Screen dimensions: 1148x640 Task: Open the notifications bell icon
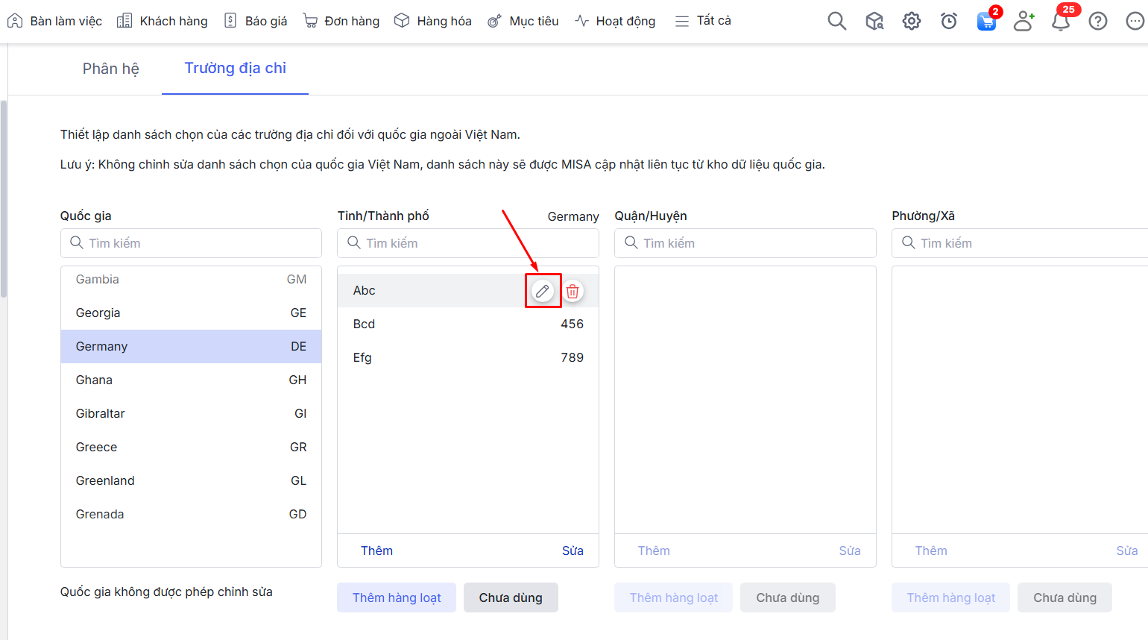point(1060,21)
